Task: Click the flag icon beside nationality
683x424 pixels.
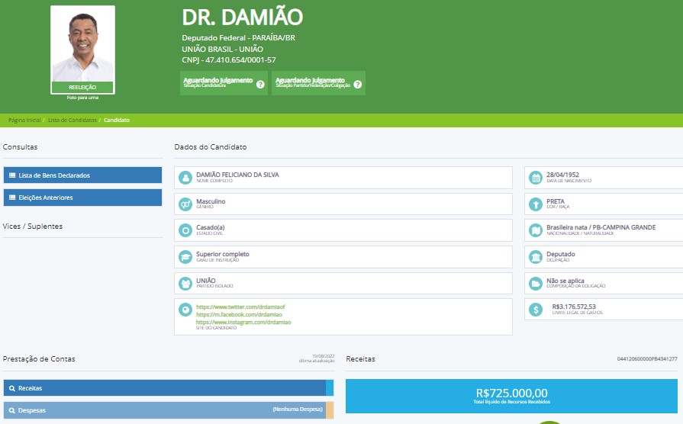Action: (x=535, y=230)
